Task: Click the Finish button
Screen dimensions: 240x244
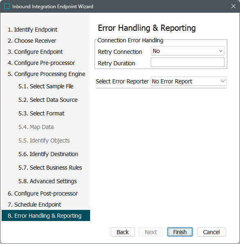Action: point(180,232)
